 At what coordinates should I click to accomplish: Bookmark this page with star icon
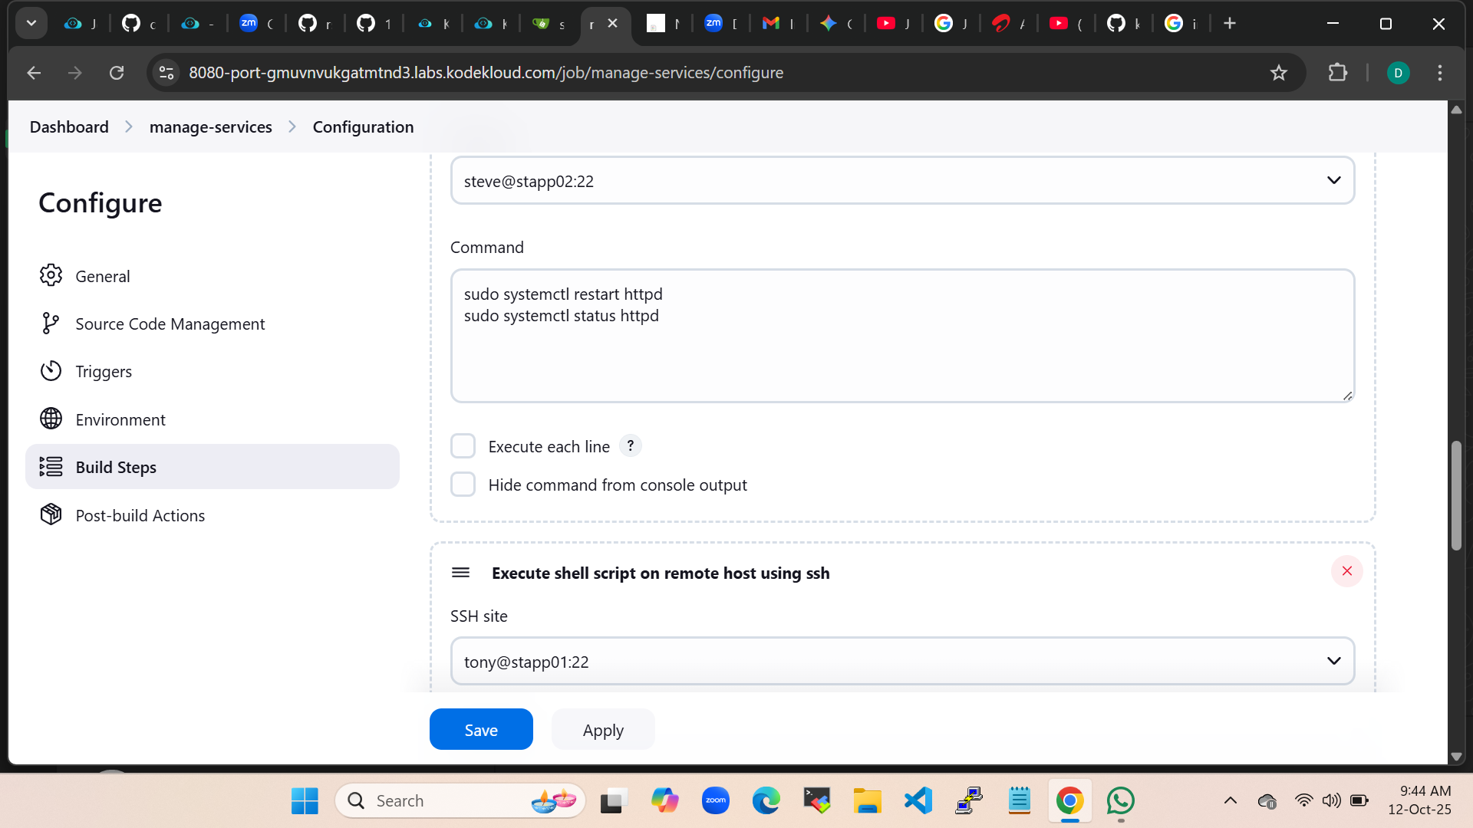pos(1278,73)
